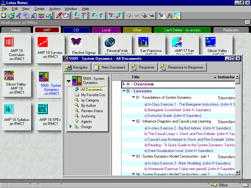
Task: Open the Create menu
Action: click(39, 9)
